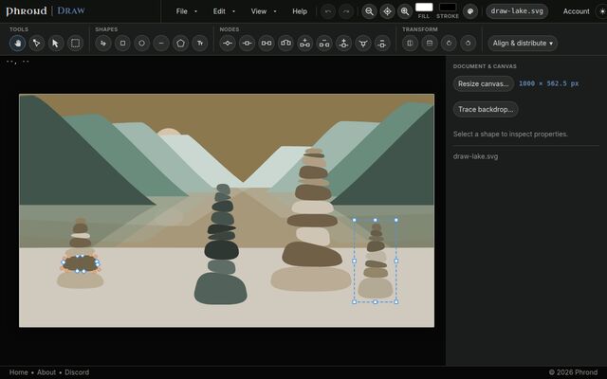Select the hand pan tool
The height and width of the screenshot is (379, 607).
[17, 43]
